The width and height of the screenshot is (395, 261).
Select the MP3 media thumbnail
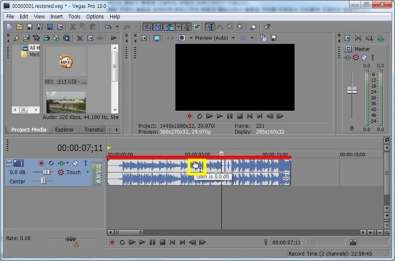click(x=66, y=61)
